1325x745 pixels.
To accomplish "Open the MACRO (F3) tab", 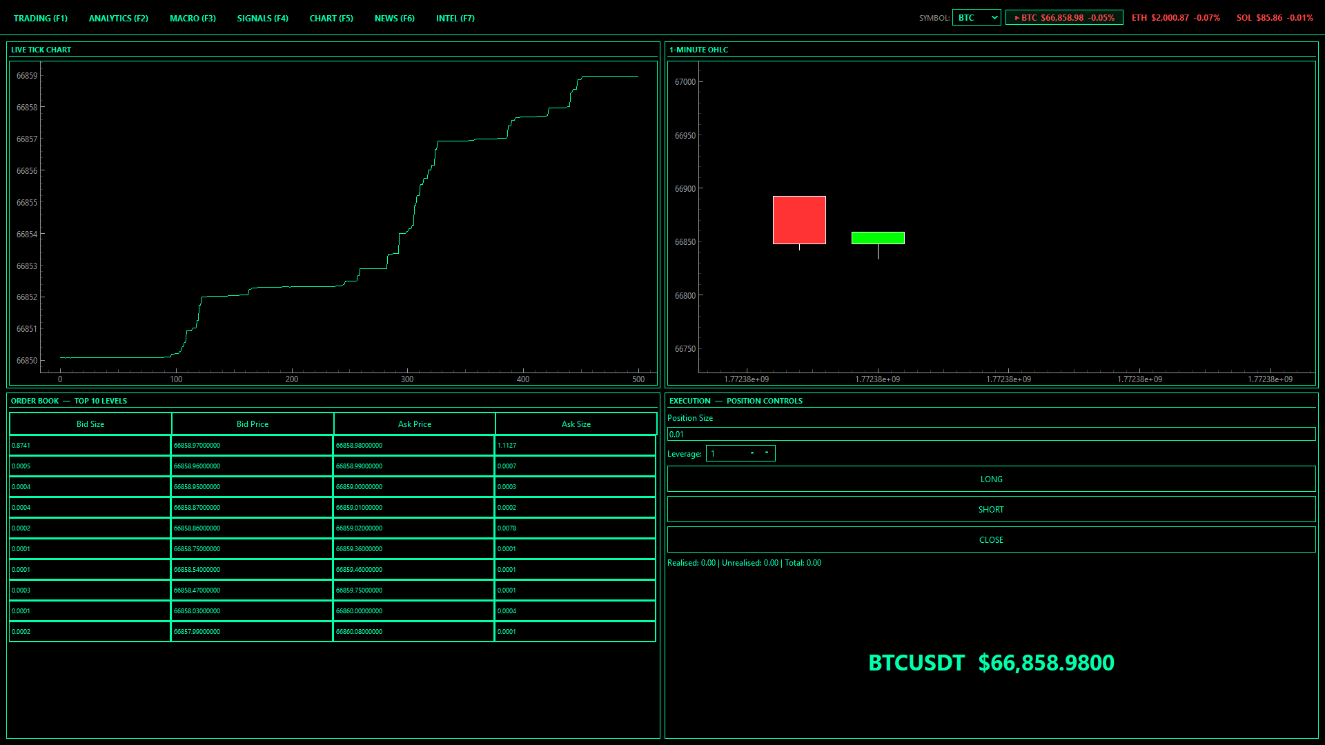I will (x=193, y=19).
